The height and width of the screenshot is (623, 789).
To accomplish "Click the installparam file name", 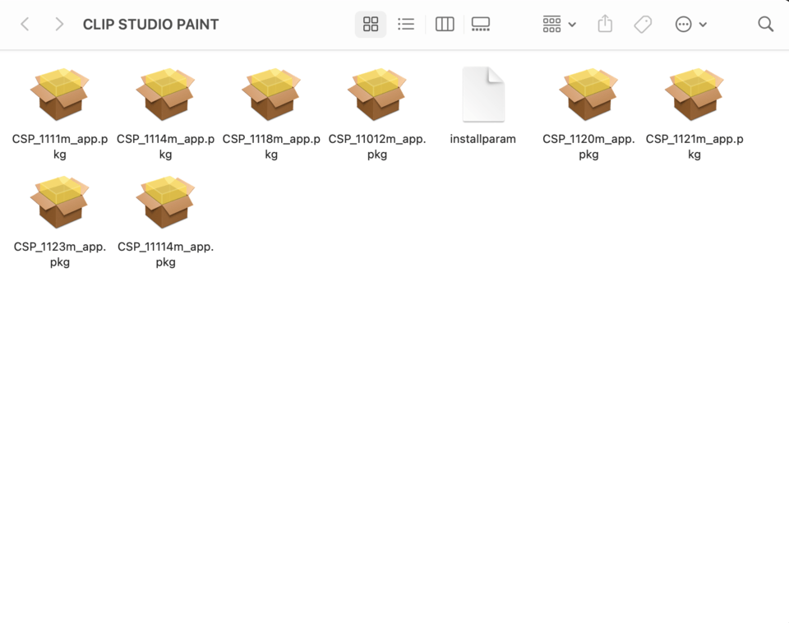I will 483,139.
